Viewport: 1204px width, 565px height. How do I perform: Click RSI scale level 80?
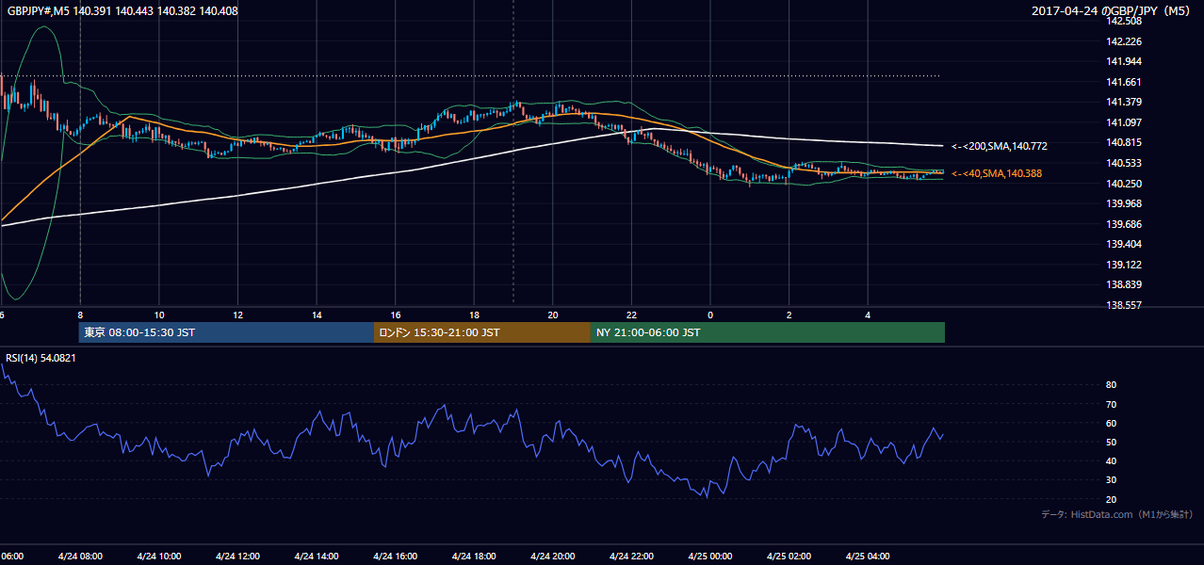(1112, 385)
